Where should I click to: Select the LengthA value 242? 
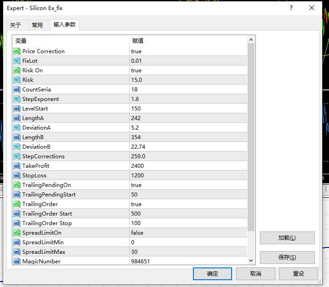coord(136,118)
